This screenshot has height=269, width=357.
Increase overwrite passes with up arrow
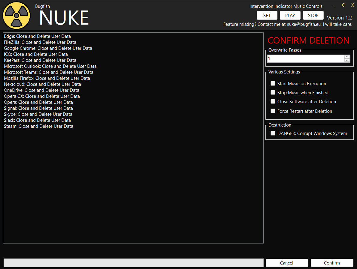pyautogui.click(x=347, y=57)
